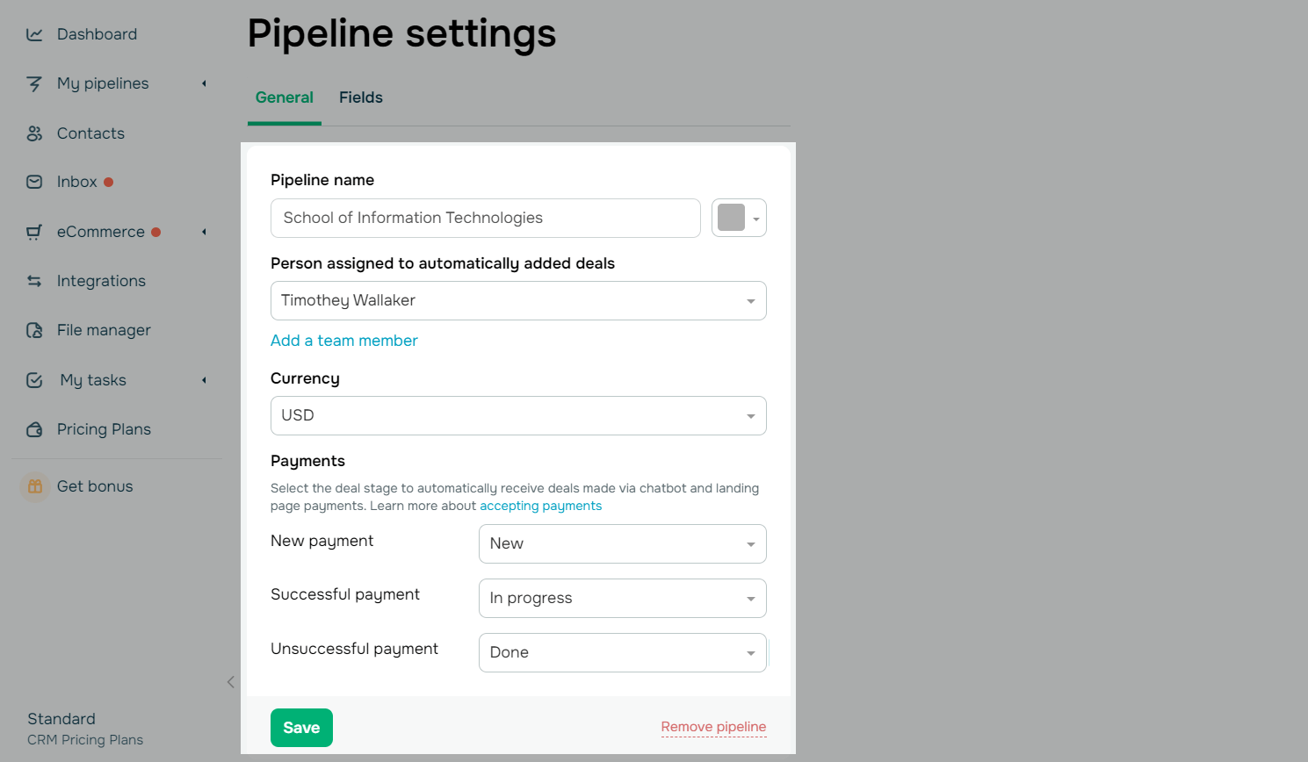Open the Dashboard chart icon
This screenshot has width=1308, height=762.
tap(34, 34)
